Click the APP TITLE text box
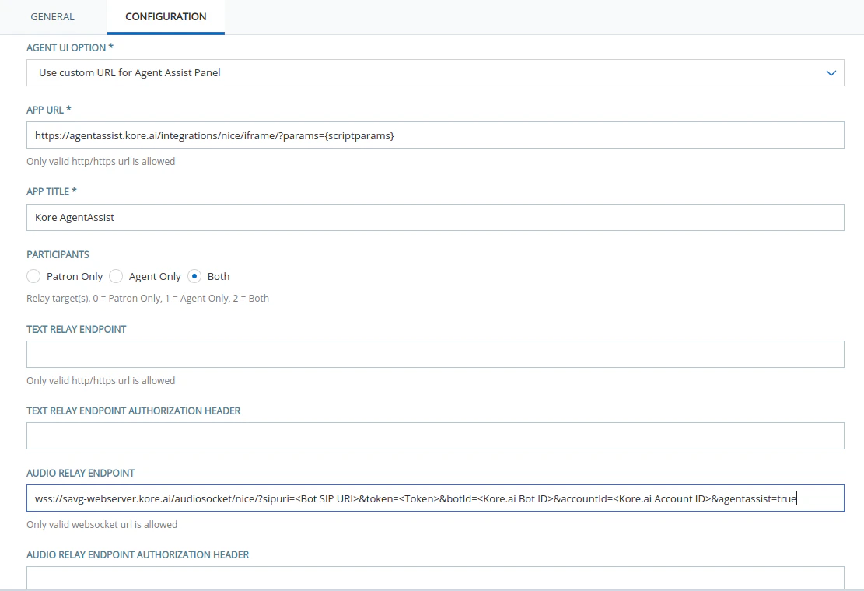This screenshot has height=591, width=864. point(435,217)
